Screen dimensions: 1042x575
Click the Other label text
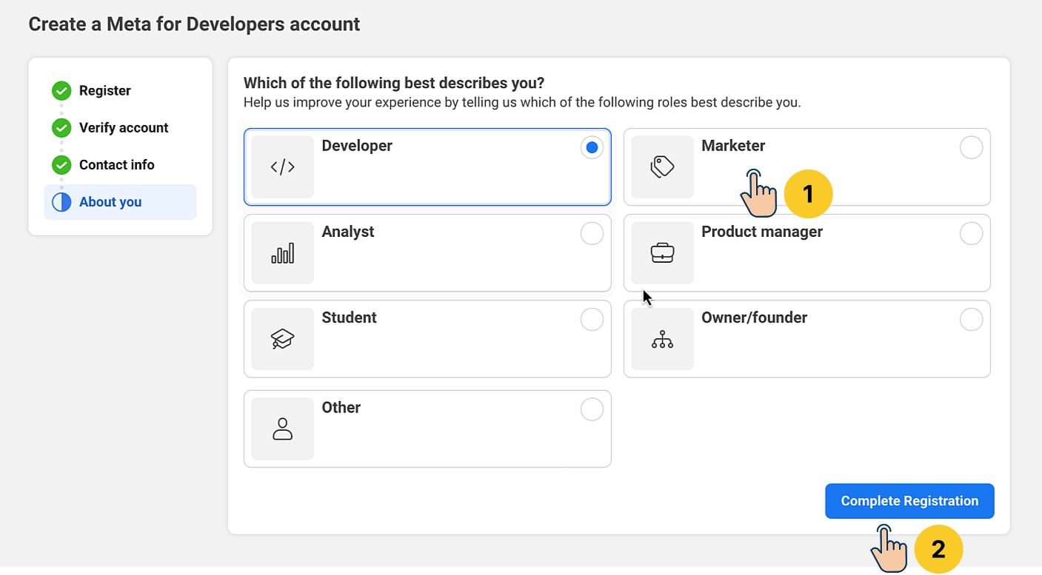(x=341, y=407)
